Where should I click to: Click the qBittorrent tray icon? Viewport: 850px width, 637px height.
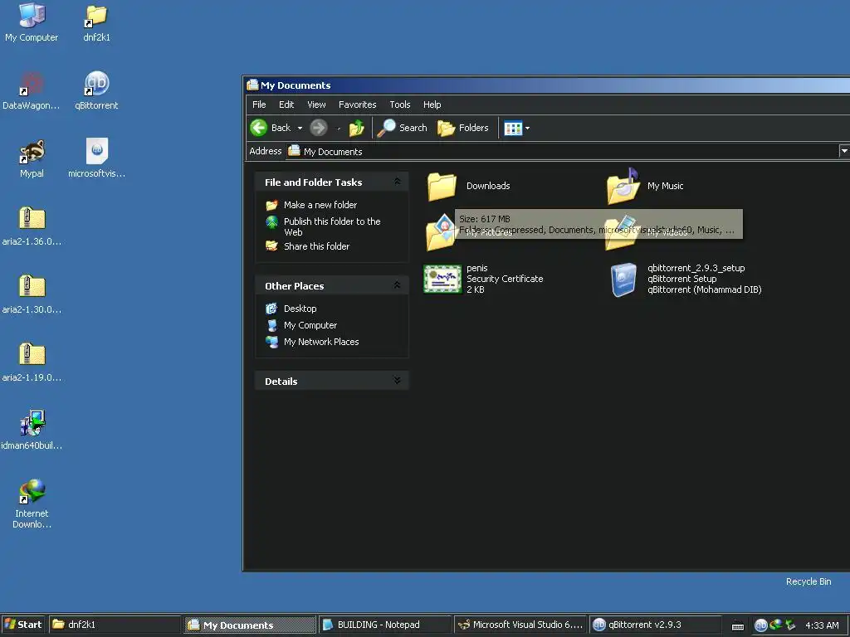click(x=761, y=625)
